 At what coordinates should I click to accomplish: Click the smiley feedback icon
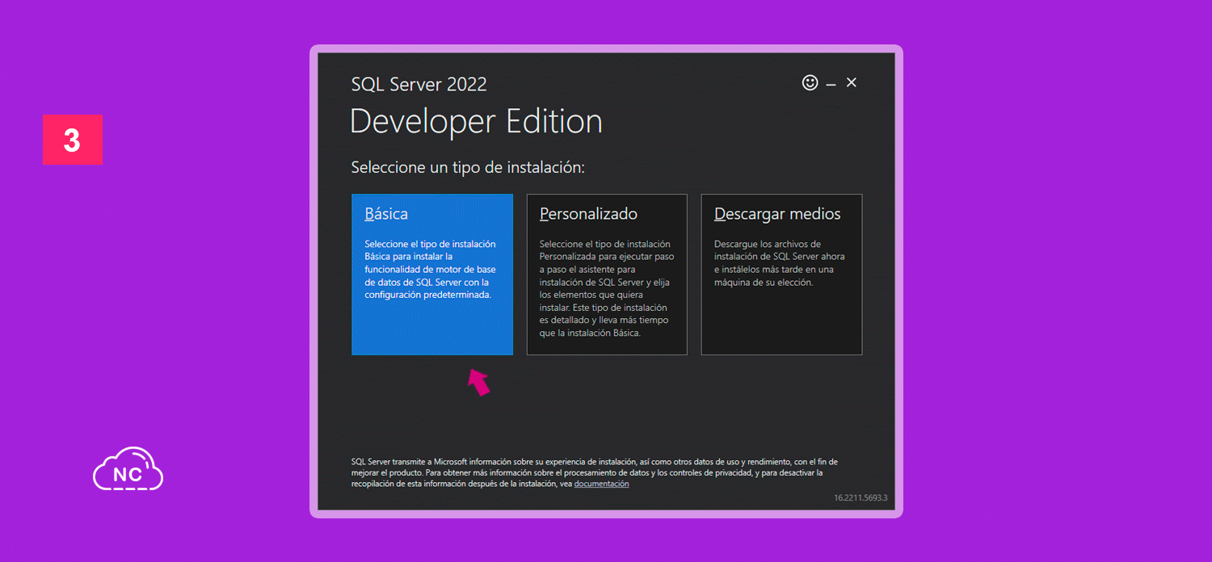(810, 82)
